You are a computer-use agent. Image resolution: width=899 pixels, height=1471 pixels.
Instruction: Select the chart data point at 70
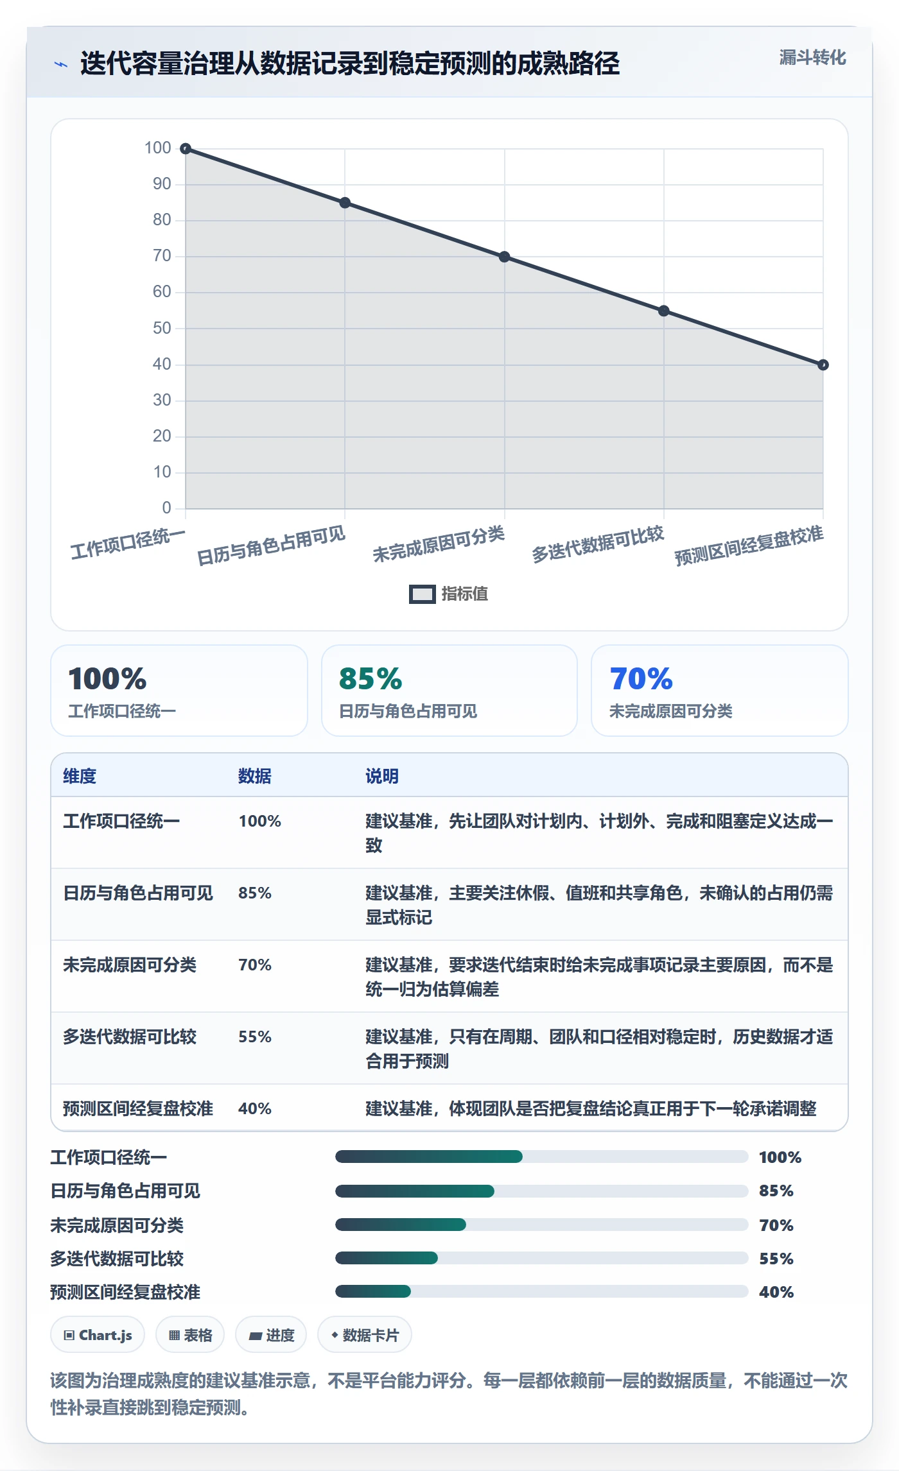tap(505, 257)
